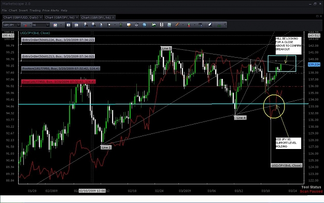Open the GBP/JPY symbol dropdown
324x203 pixels.
coord(18,25)
